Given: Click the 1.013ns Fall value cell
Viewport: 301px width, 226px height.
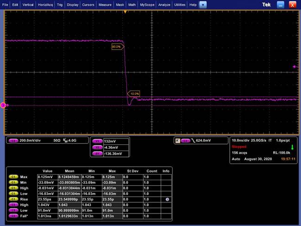Looking at the screenshot, I should coord(48,216).
